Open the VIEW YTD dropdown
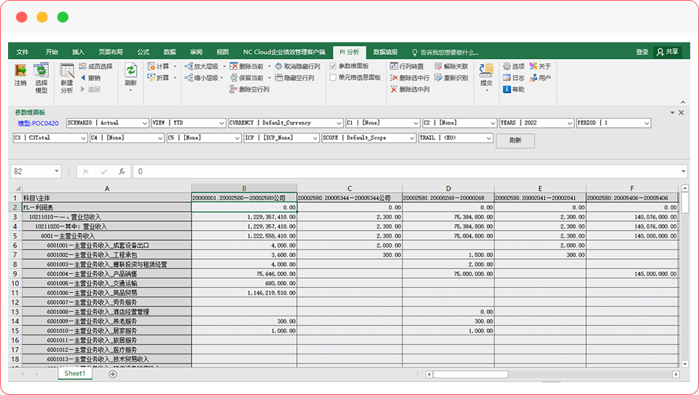 (221, 123)
